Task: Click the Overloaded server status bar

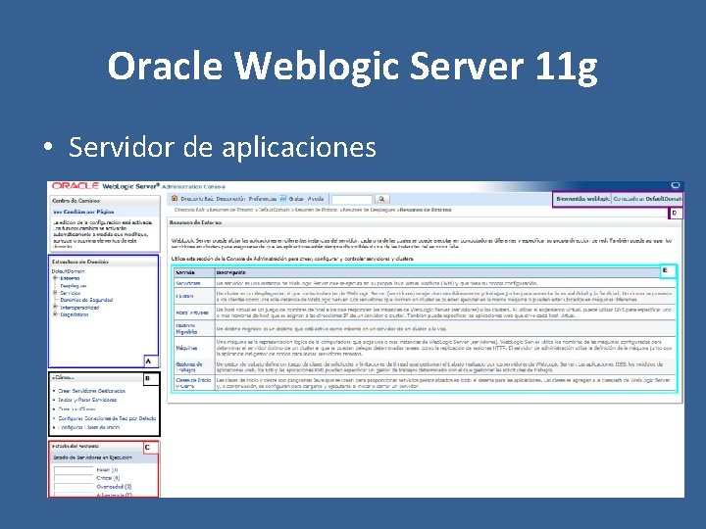Action: click(74, 487)
